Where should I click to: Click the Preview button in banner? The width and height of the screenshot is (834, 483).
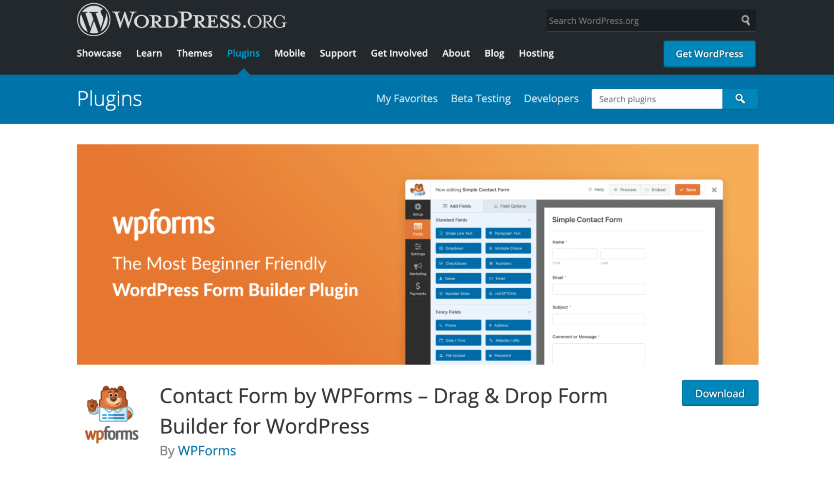pos(625,190)
